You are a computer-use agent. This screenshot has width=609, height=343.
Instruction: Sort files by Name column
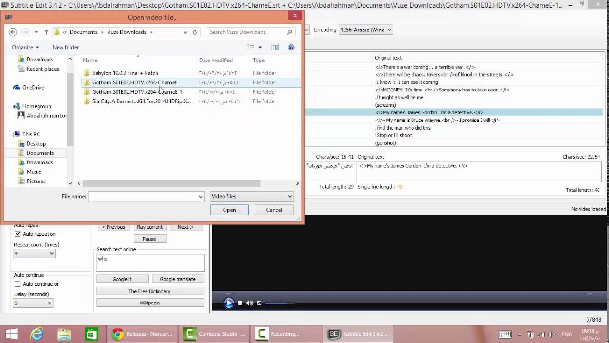[90, 60]
